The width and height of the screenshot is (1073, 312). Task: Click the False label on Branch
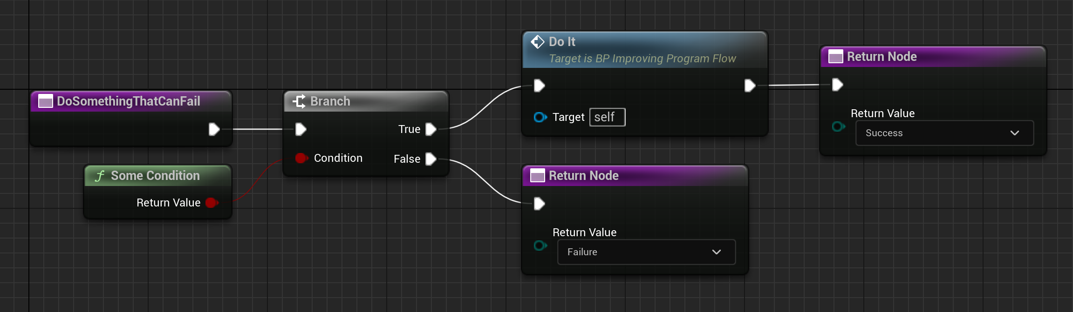[407, 159]
